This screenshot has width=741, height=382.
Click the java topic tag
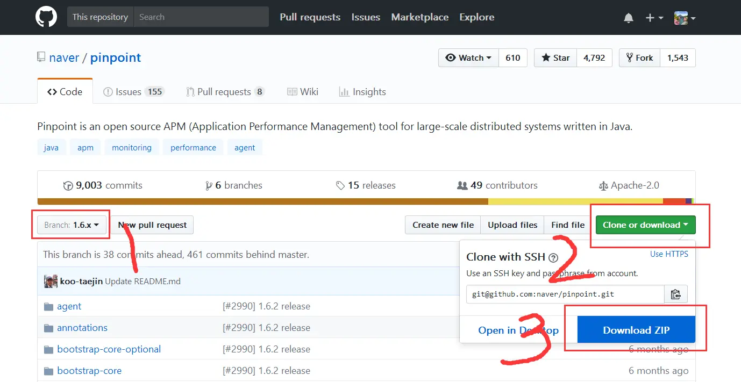52,147
